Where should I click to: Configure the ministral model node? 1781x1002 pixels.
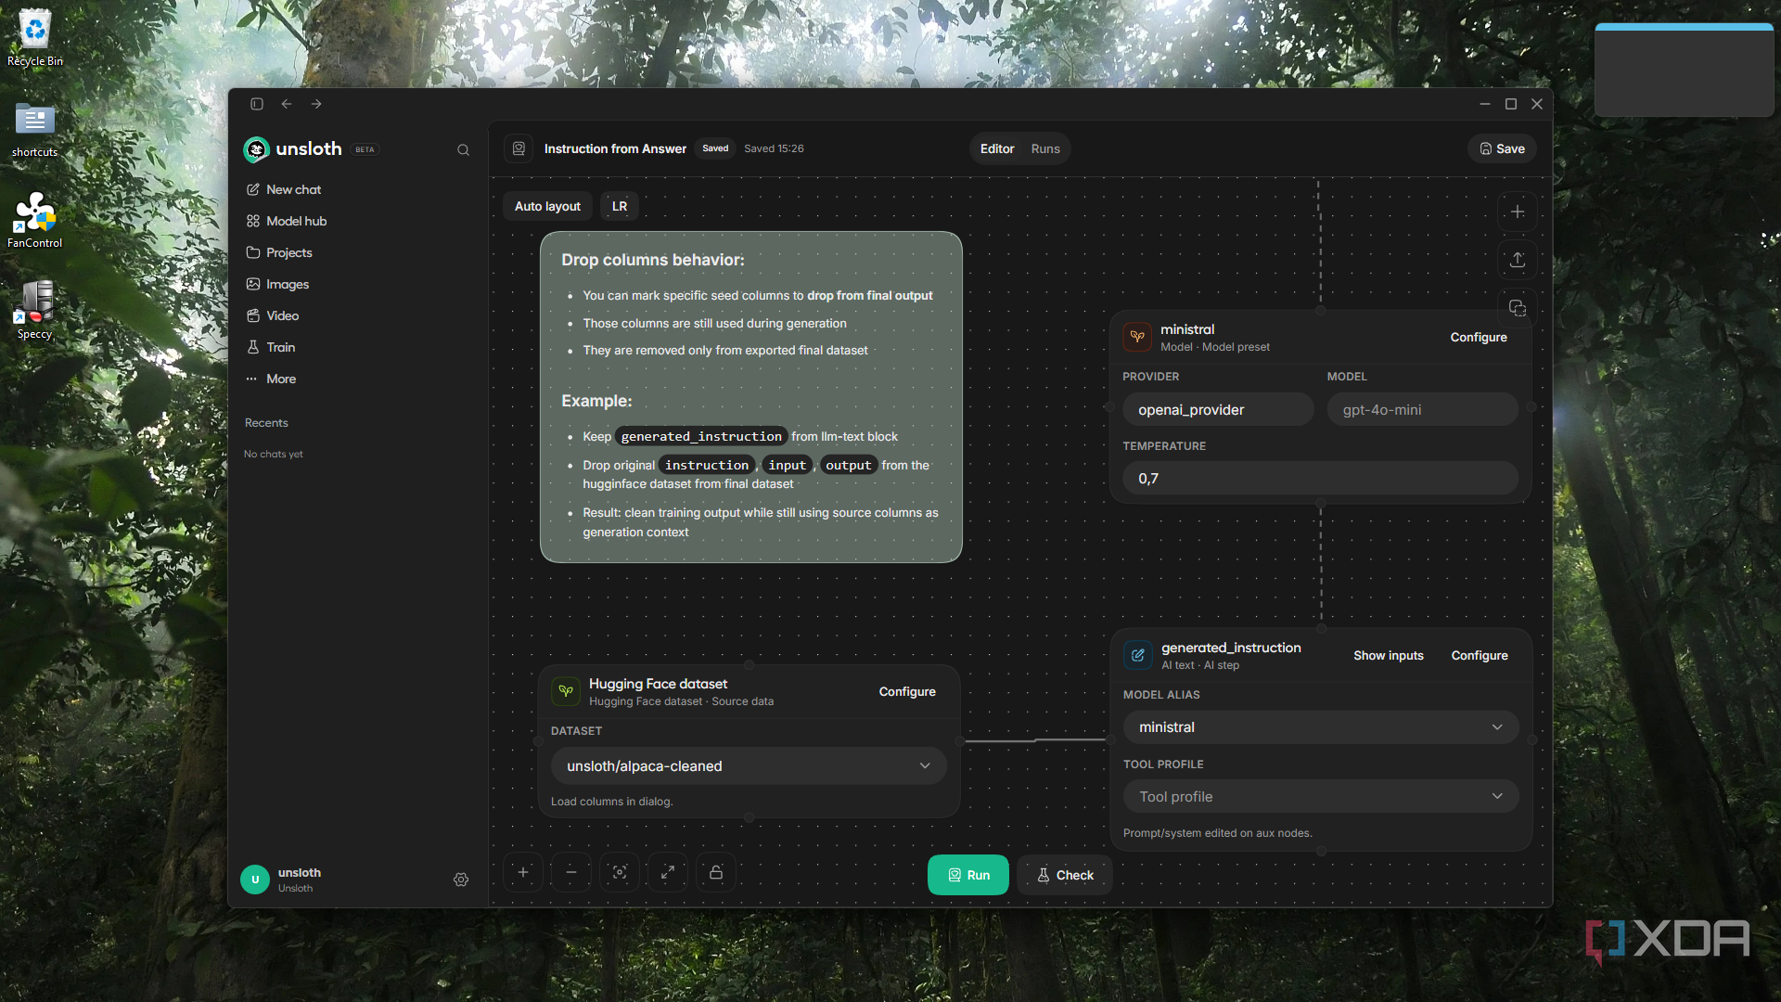coord(1479,337)
